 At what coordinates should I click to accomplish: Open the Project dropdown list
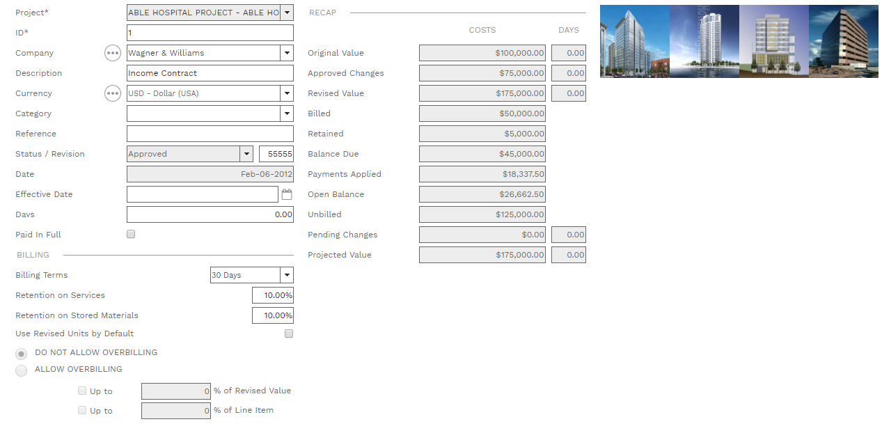(287, 13)
